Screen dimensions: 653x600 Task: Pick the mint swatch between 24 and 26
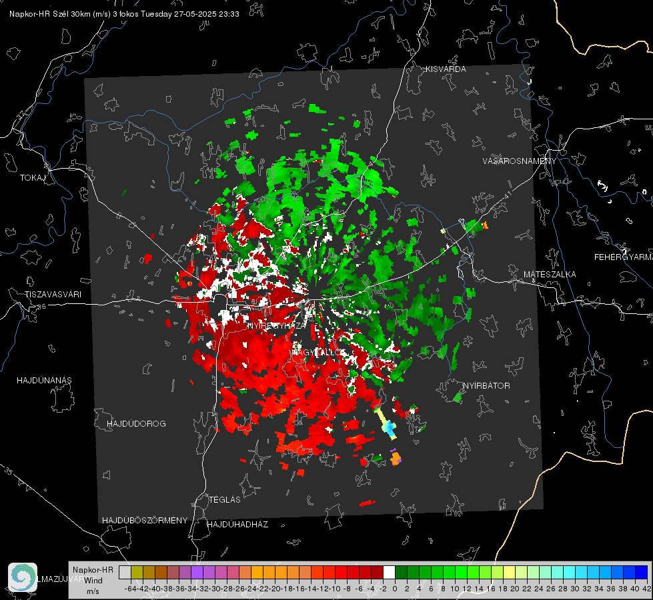pyautogui.click(x=545, y=572)
